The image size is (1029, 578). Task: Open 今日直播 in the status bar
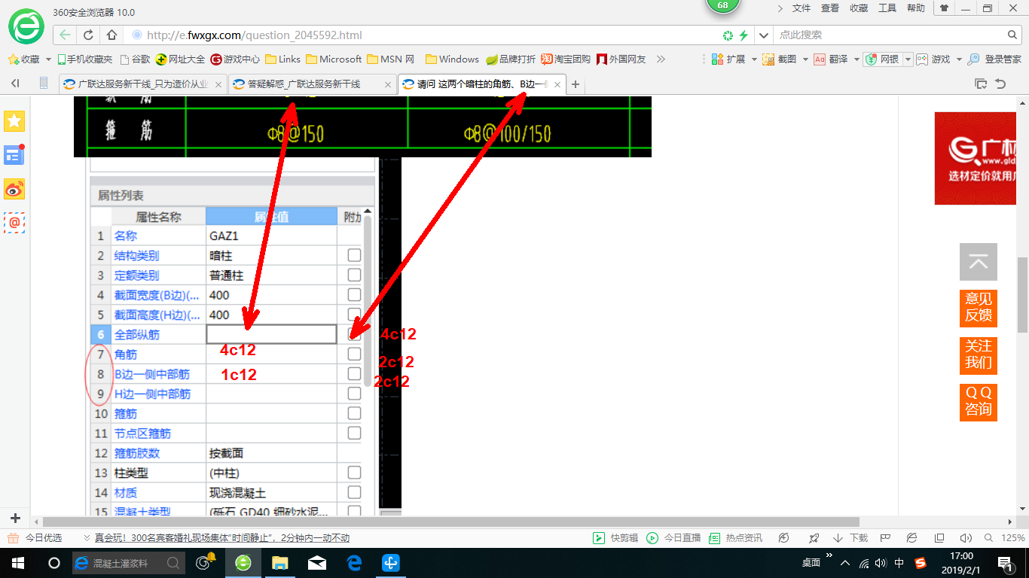tap(673, 538)
